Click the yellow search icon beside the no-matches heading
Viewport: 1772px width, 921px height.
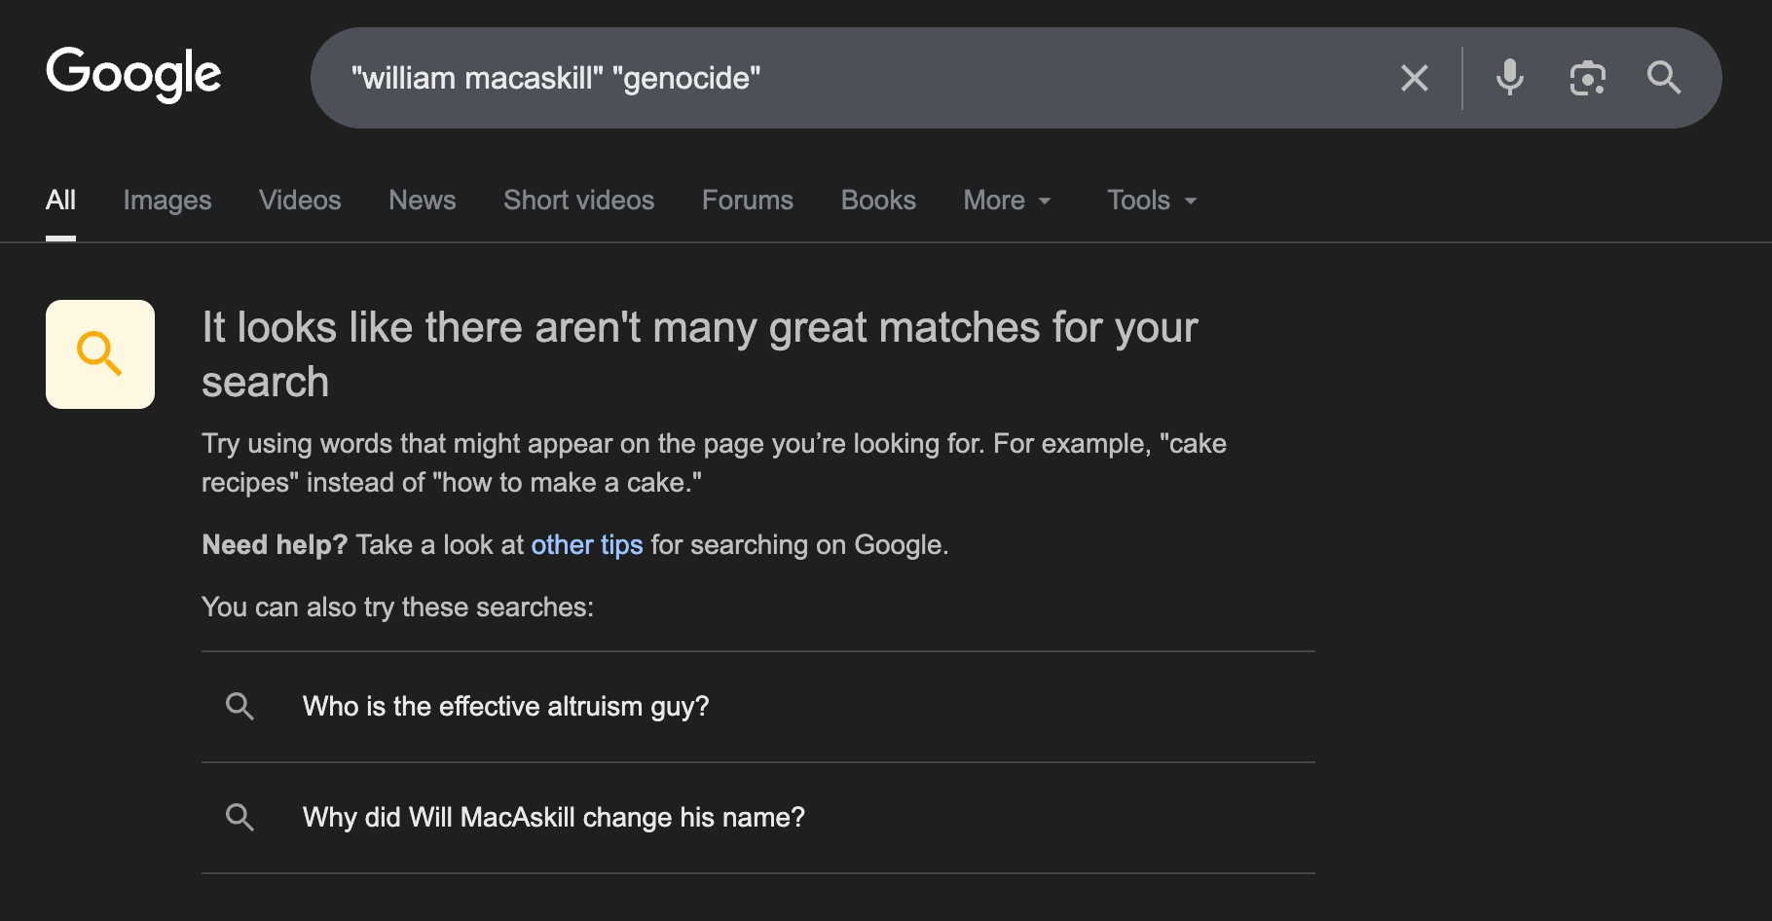click(x=100, y=354)
